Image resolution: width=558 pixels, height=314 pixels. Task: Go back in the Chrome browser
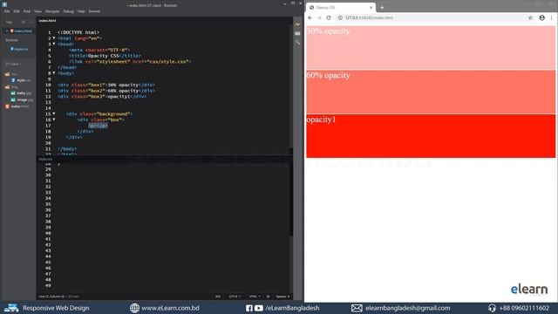[x=310, y=17]
